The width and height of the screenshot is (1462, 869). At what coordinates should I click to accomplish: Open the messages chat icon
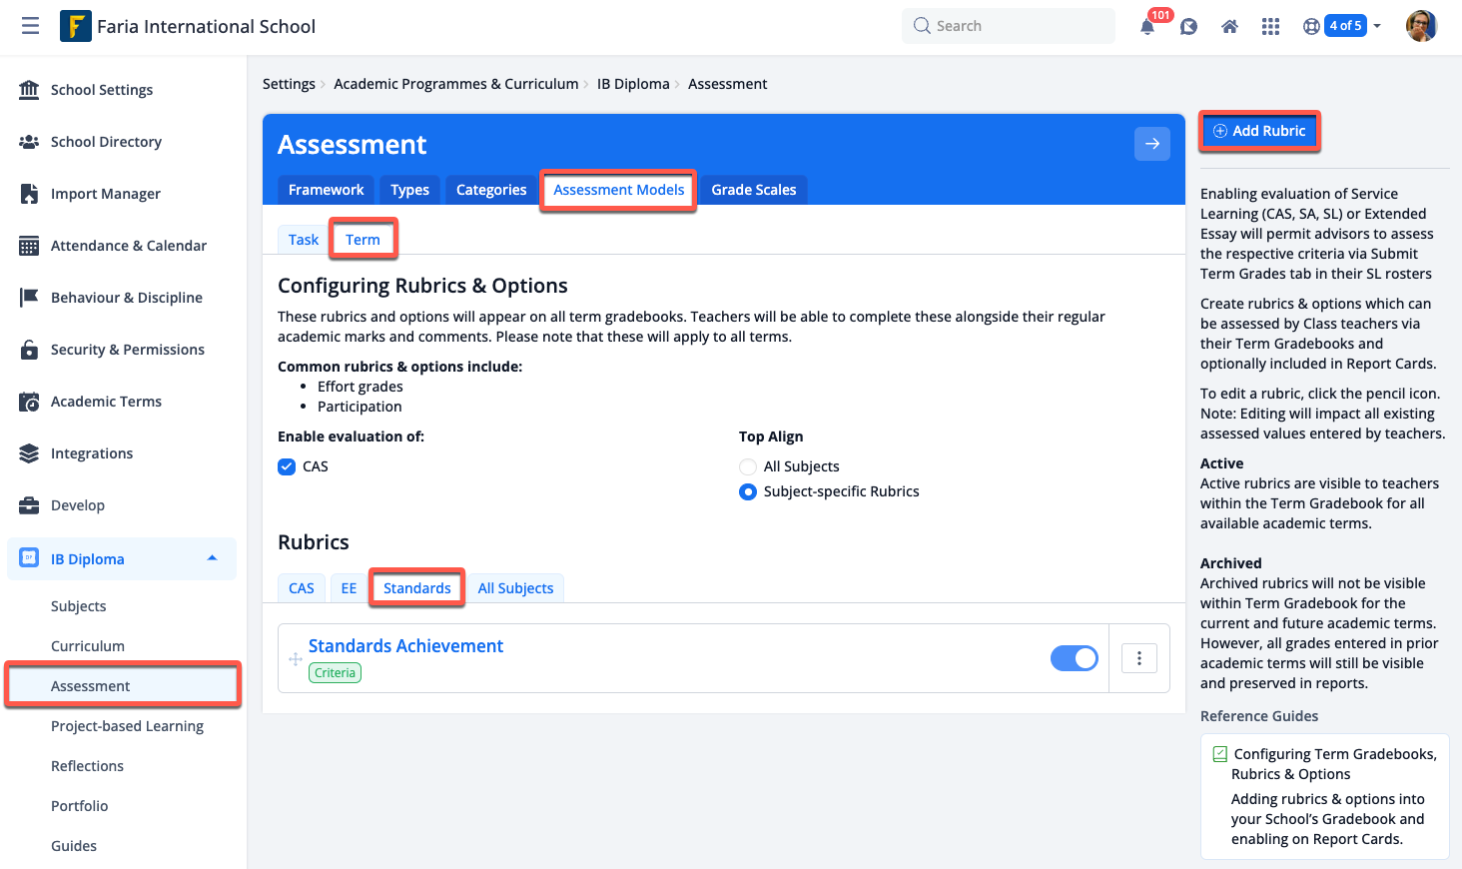click(x=1188, y=27)
